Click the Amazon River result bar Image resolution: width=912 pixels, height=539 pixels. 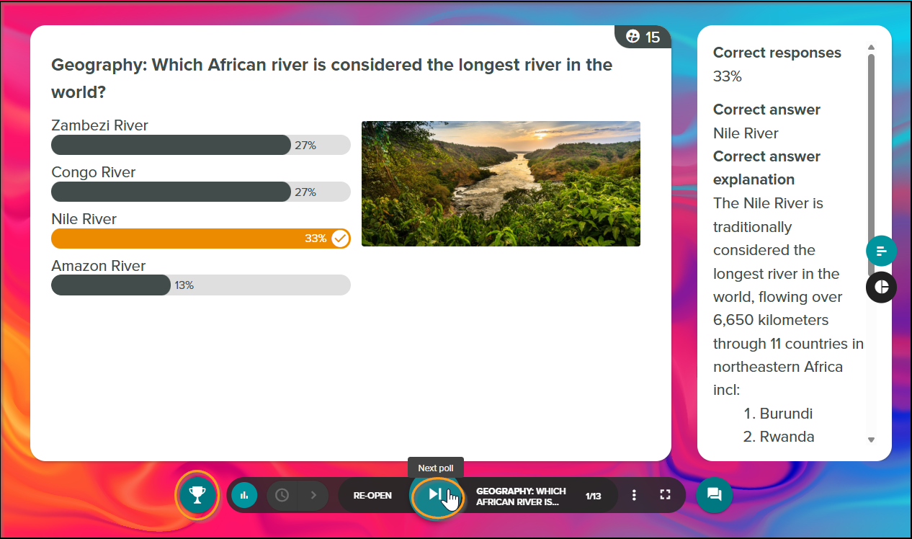pyautogui.click(x=200, y=285)
